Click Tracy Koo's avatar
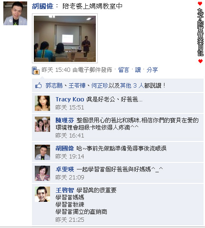Viewport: 205px width, 228px height. point(42,103)
